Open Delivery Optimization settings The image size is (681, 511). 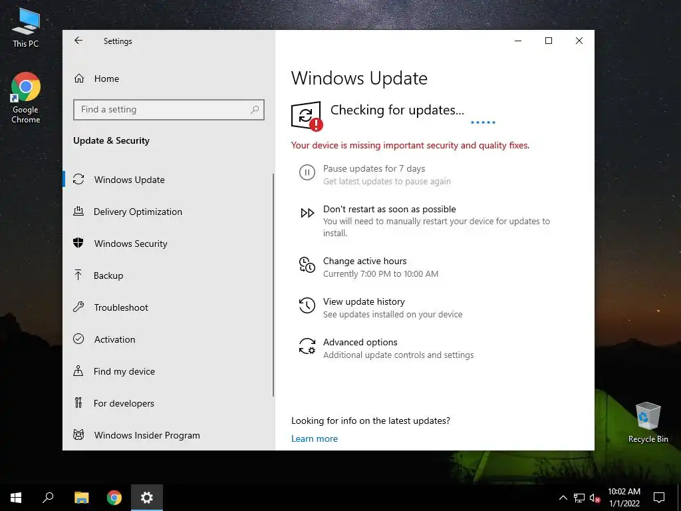(138, 212)
